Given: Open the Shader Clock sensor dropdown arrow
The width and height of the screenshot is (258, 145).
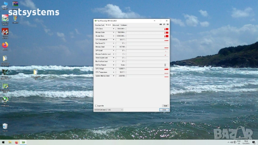Looking at the screenshot, I should tap(113, 36).
